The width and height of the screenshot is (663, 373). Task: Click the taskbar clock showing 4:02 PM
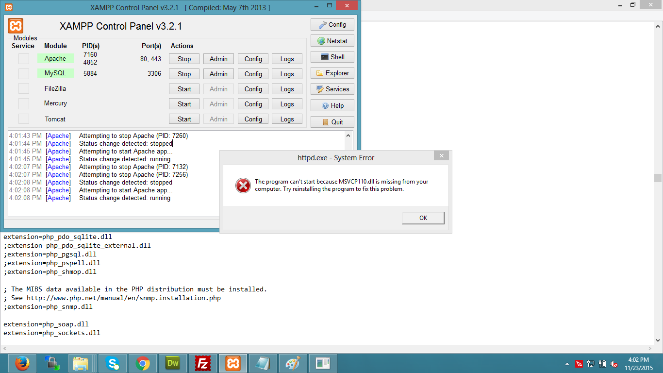(x=638, y=364)
